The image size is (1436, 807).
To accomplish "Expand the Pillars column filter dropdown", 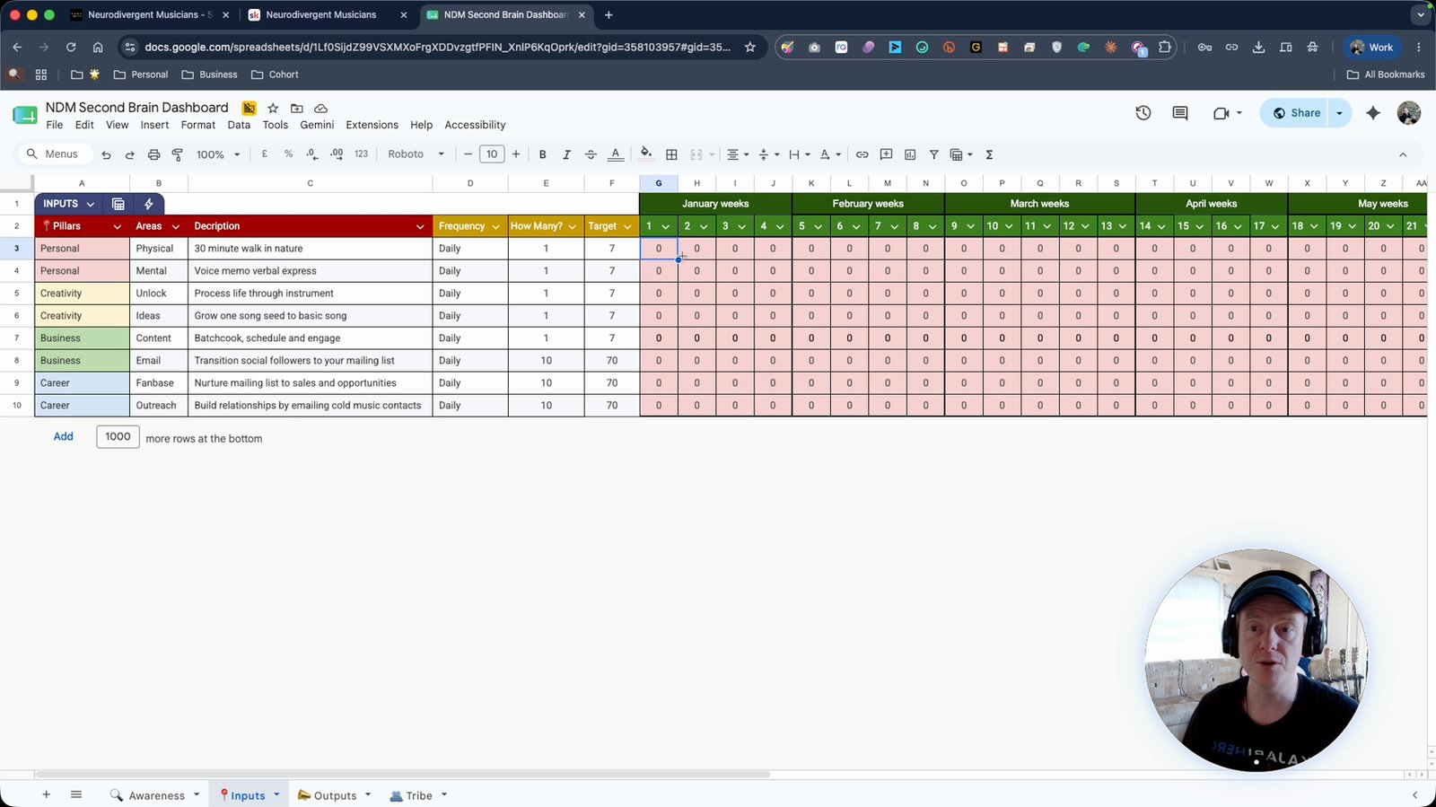I will [x=117, y=226].
